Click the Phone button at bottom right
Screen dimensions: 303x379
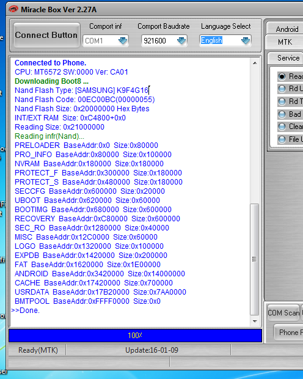point(289,333)
